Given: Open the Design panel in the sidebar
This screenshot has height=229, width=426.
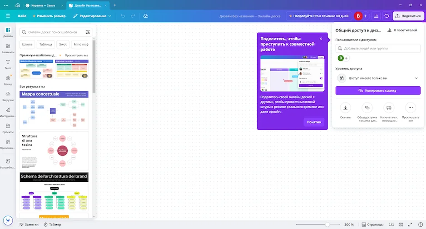Looking at the screenshot, I should [x=8, y=32].
